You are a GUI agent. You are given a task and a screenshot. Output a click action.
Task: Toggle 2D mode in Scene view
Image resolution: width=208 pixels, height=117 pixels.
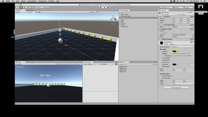(30, 12)
